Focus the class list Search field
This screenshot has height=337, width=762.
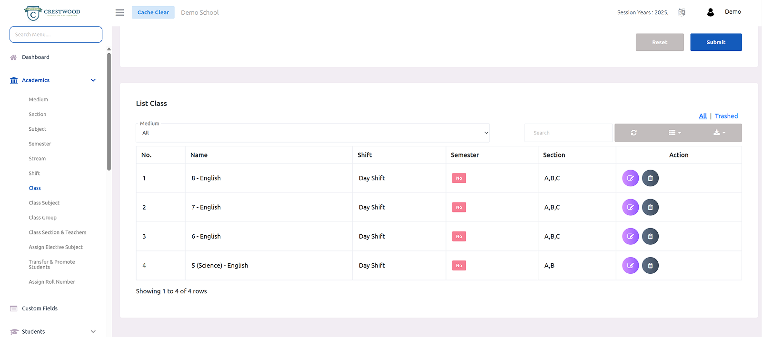click(568, 133)
